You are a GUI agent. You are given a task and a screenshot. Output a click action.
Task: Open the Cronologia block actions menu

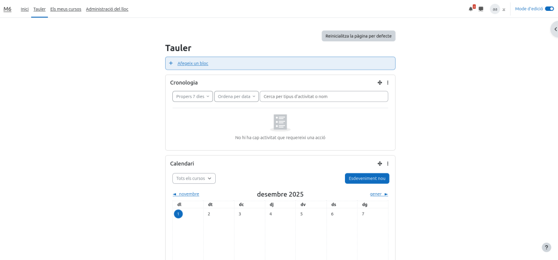(x=388, y=83)
